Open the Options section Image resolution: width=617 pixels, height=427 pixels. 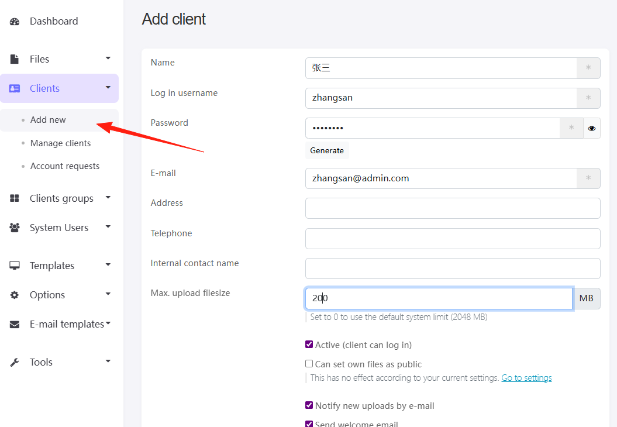pyautogui.click(x=47, y=295)
